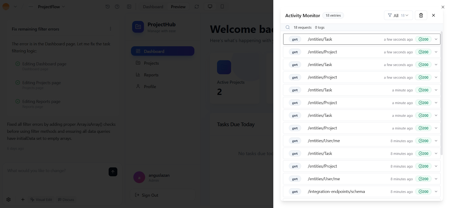
Task: Toggle the sidebar panel layout icon
Action: (129, 6)
